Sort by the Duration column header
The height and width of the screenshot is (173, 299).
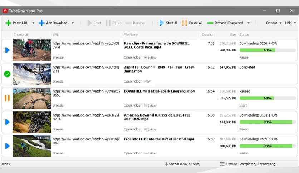coord(208,34)
